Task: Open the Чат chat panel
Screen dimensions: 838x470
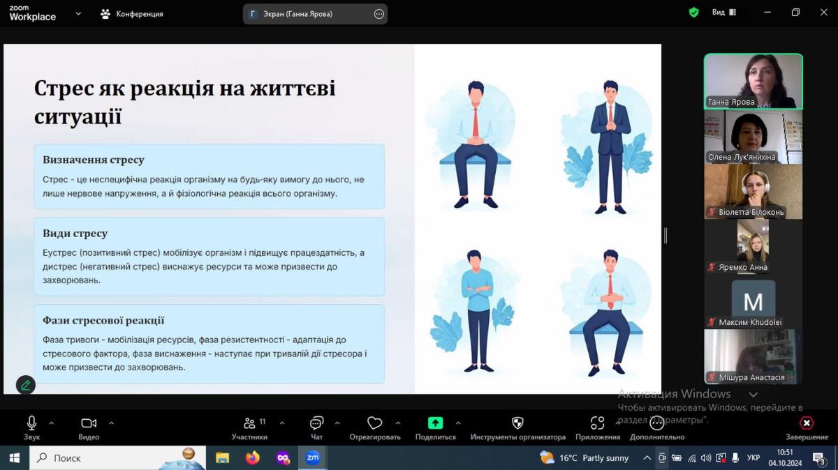Action: click(x=316, y=424)
